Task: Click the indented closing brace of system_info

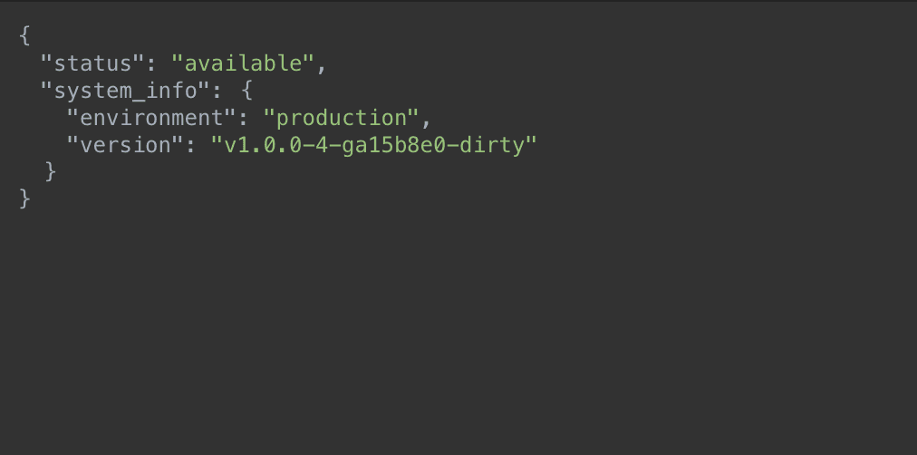Action: point(51,172)
